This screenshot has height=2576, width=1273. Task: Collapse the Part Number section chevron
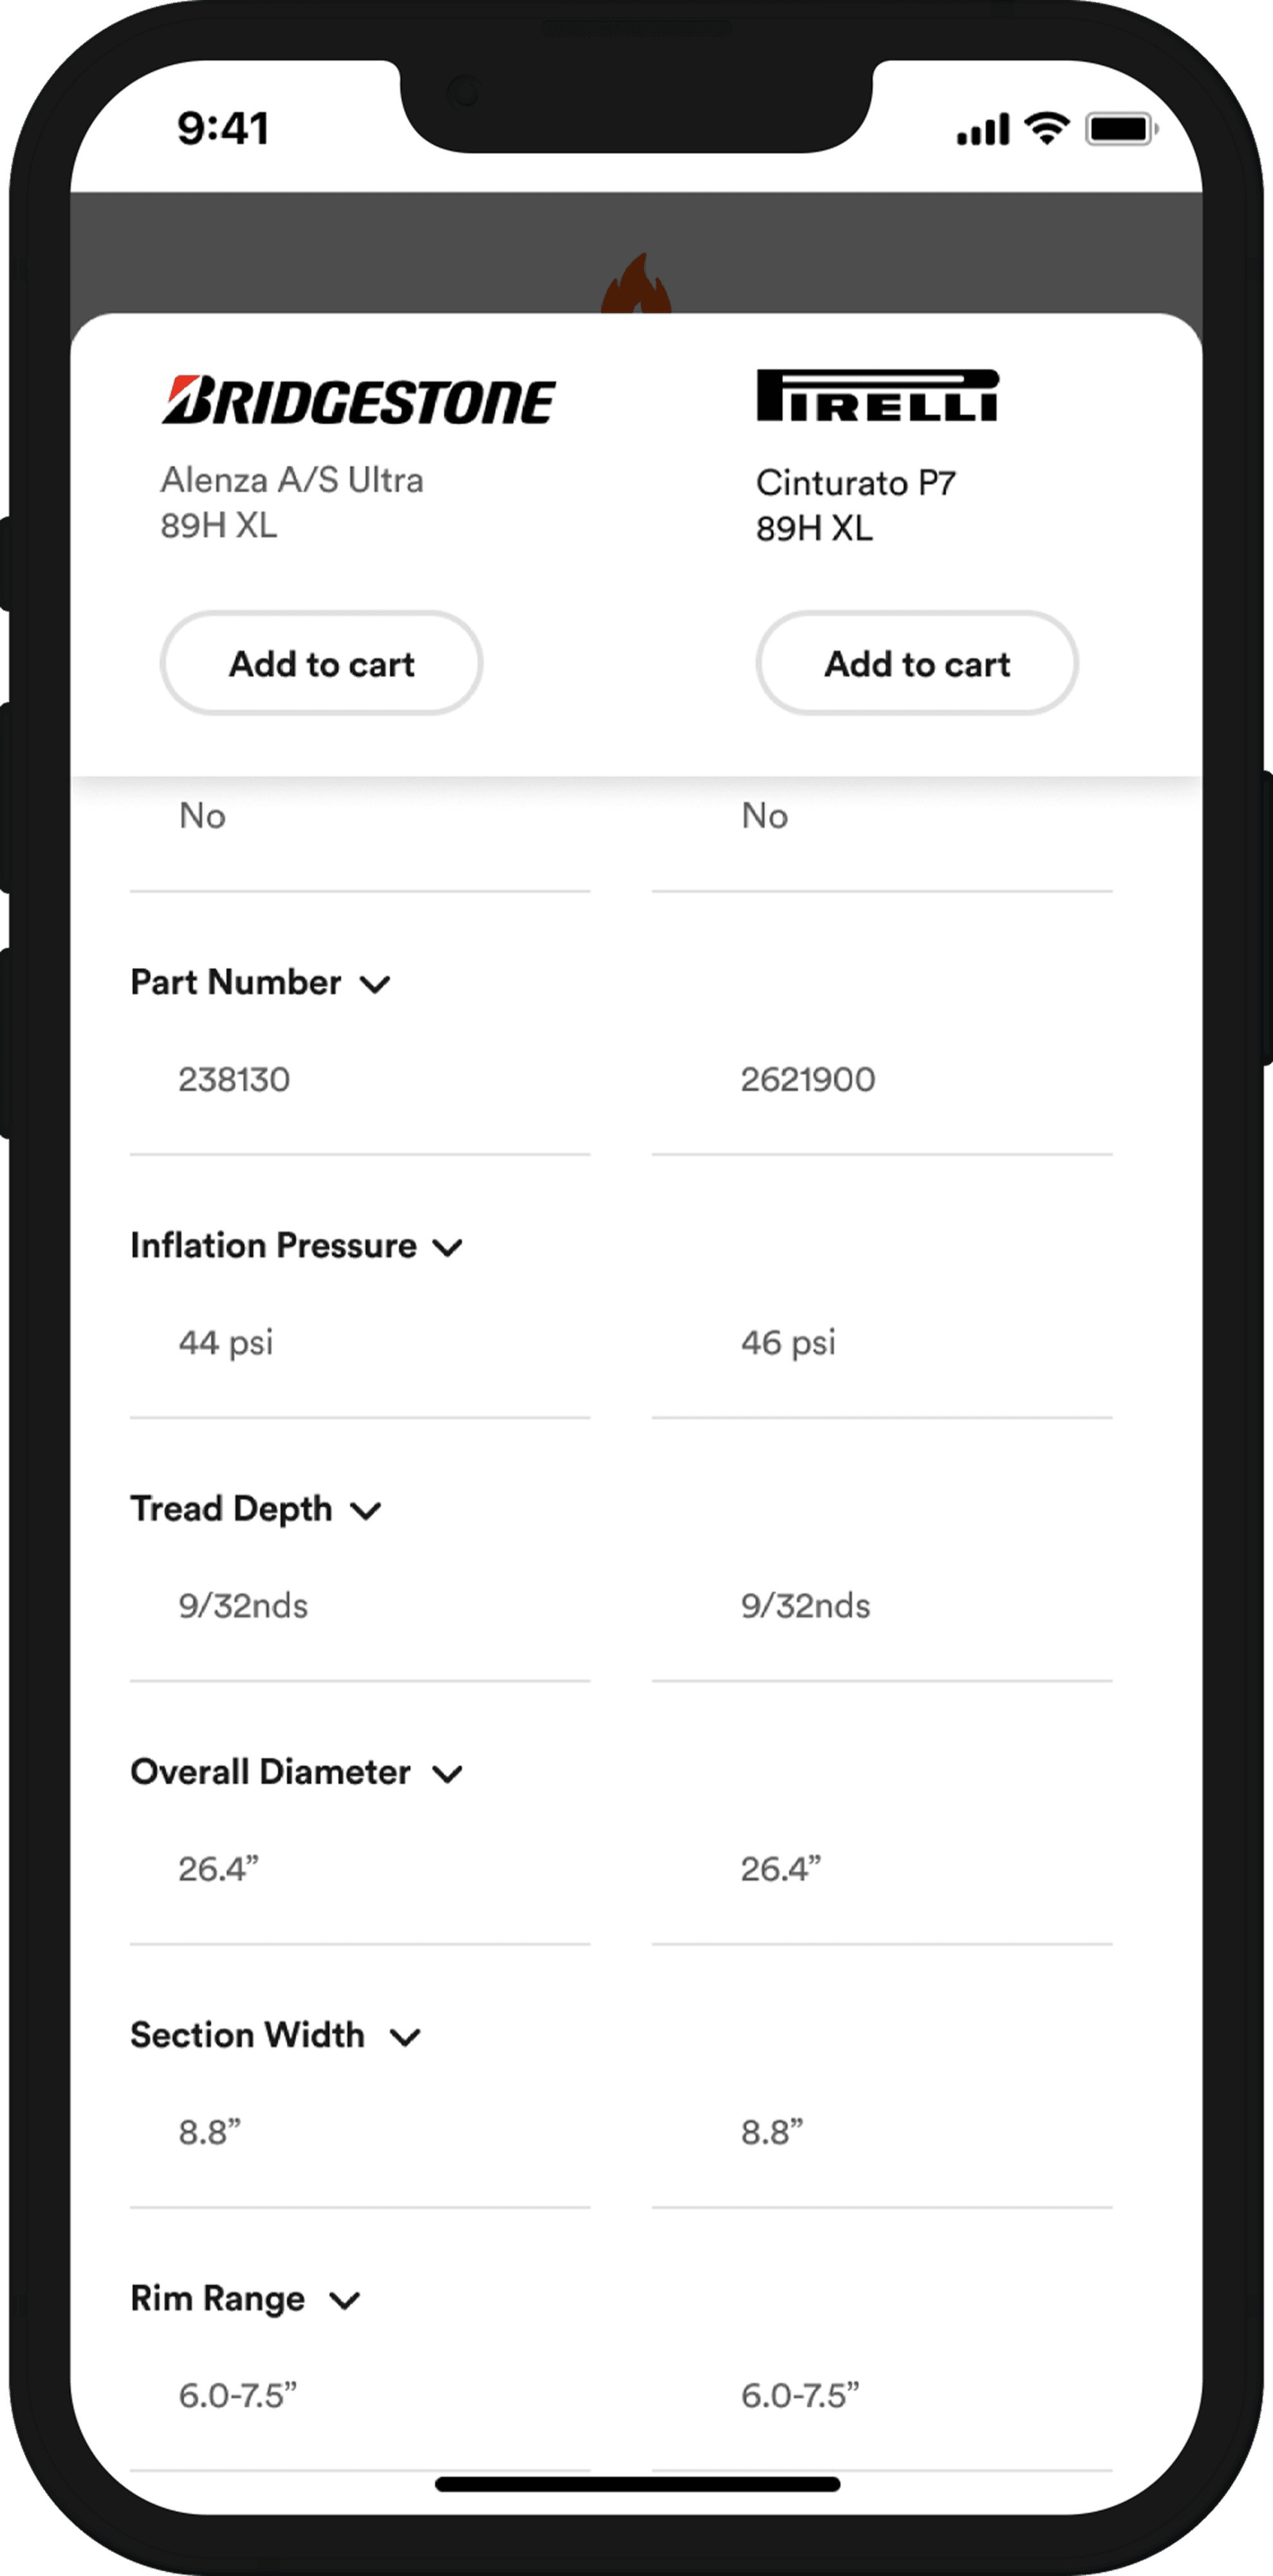[375, 984]
